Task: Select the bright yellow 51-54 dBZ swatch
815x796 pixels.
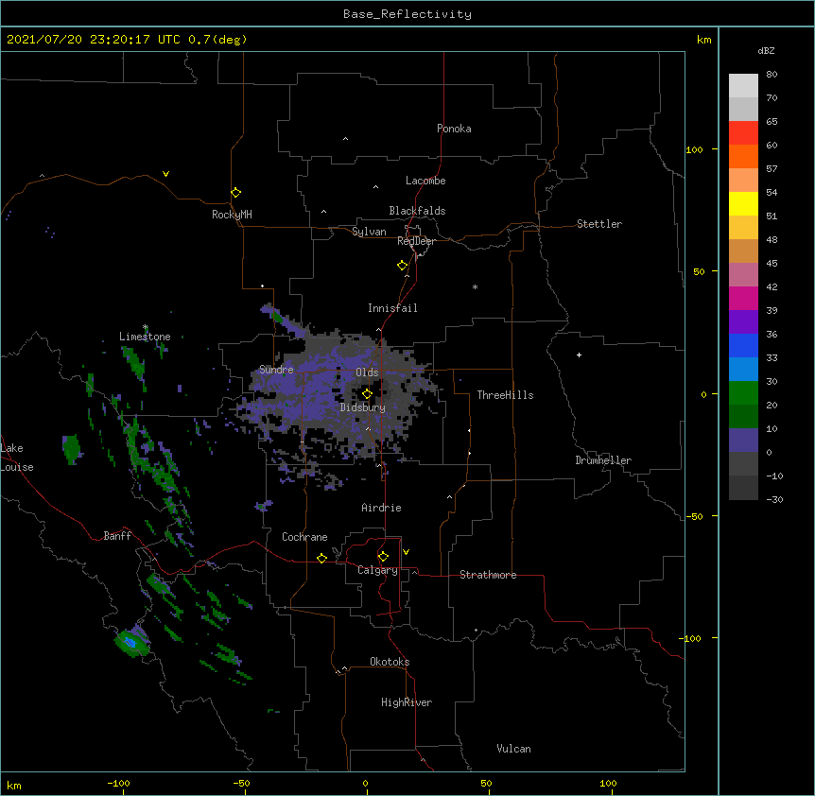Action: pyautogui.click(x=743, y=203)
